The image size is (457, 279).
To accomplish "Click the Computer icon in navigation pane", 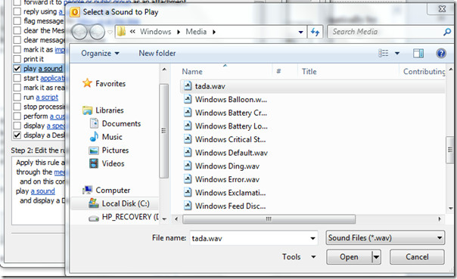I will [87, 191].
